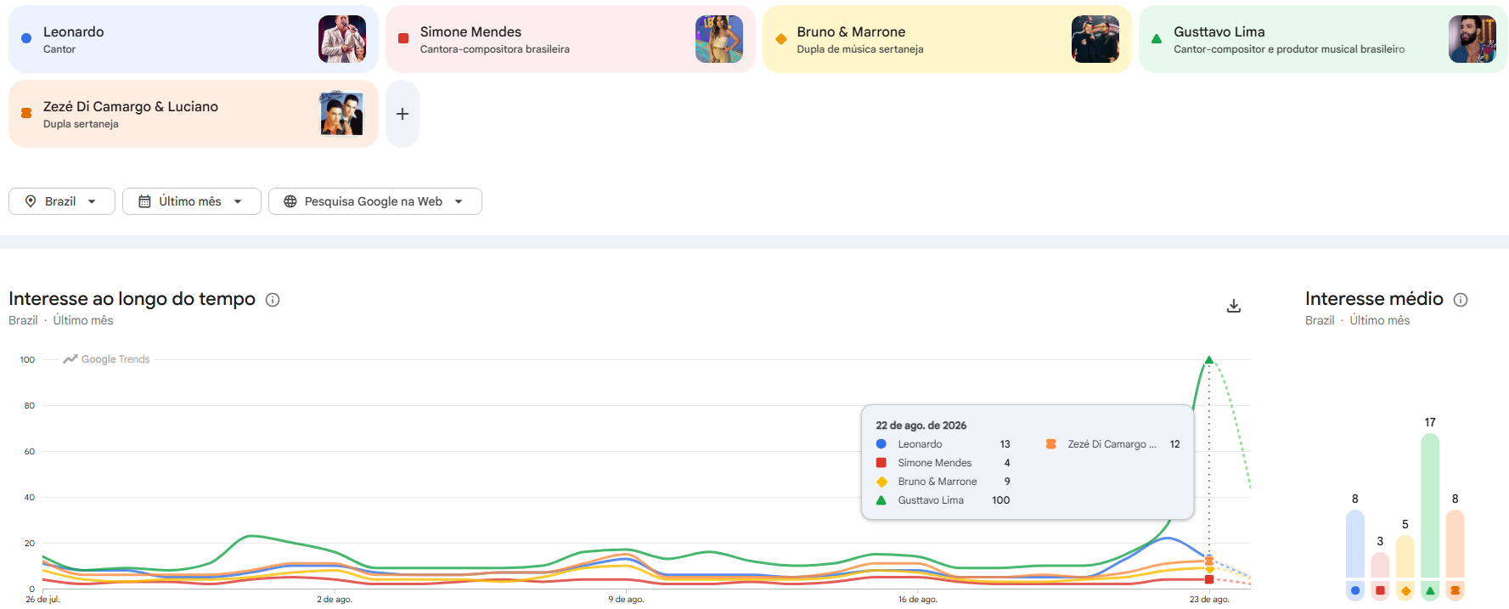Click the blue circle marker on Leonardo card
Screen dimensions: 1509x609
[x=26, y=38]
